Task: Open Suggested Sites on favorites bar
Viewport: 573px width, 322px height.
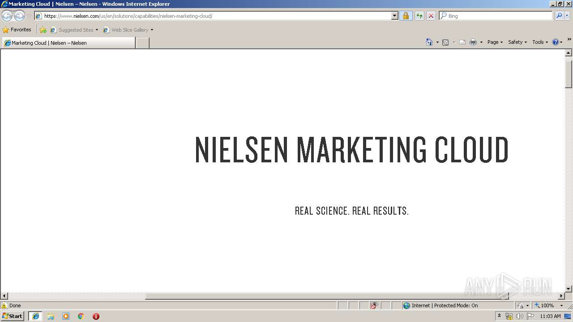Action: pos(72,30)
